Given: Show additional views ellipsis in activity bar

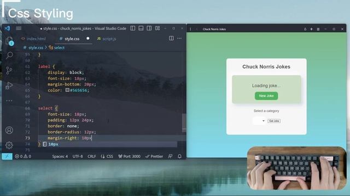Looking at the screenshot, I should click(9, 101).
